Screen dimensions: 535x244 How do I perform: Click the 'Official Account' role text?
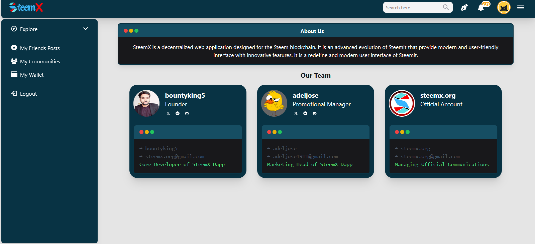tap(441, 104)
